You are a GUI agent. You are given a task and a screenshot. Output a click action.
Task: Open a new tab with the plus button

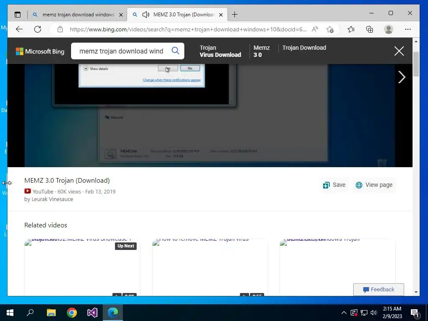click(234, 15)
